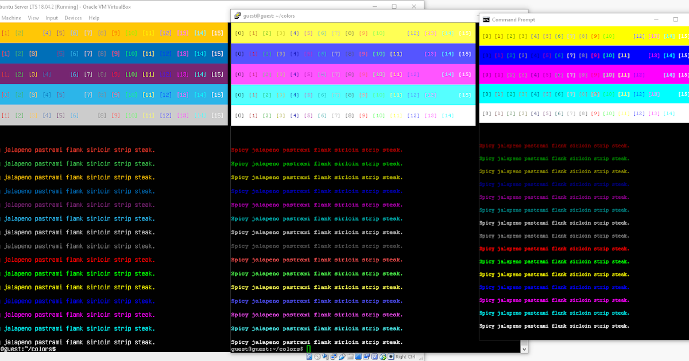Click the recording status icon in VirtualBox status bar
Screen dimensions: 689x361
(367, 356)
